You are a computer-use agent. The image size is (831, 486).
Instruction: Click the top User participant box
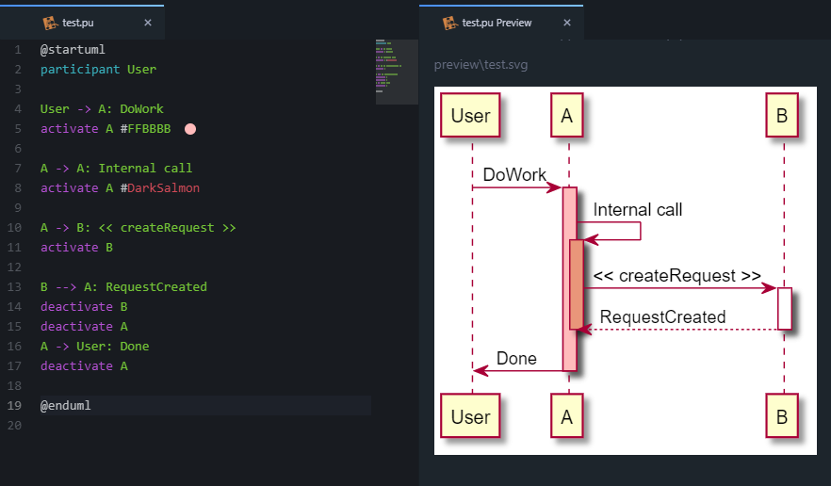coord(471,115)
